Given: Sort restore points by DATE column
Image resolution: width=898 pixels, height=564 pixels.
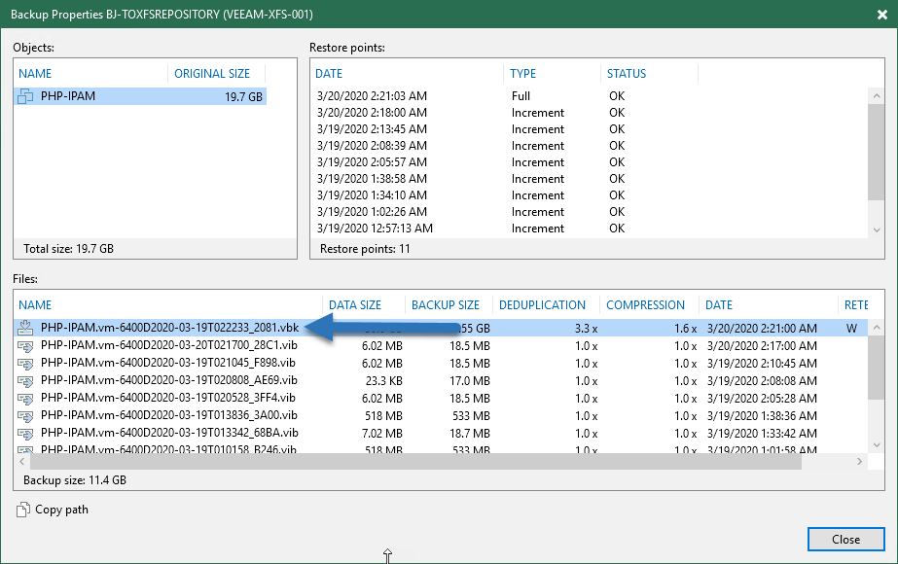Looking at the screenshot, I should tap(329, 73).
